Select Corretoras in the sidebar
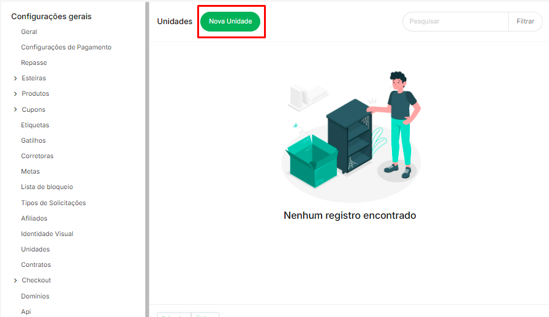549x317 pixels. coord(37,156)
